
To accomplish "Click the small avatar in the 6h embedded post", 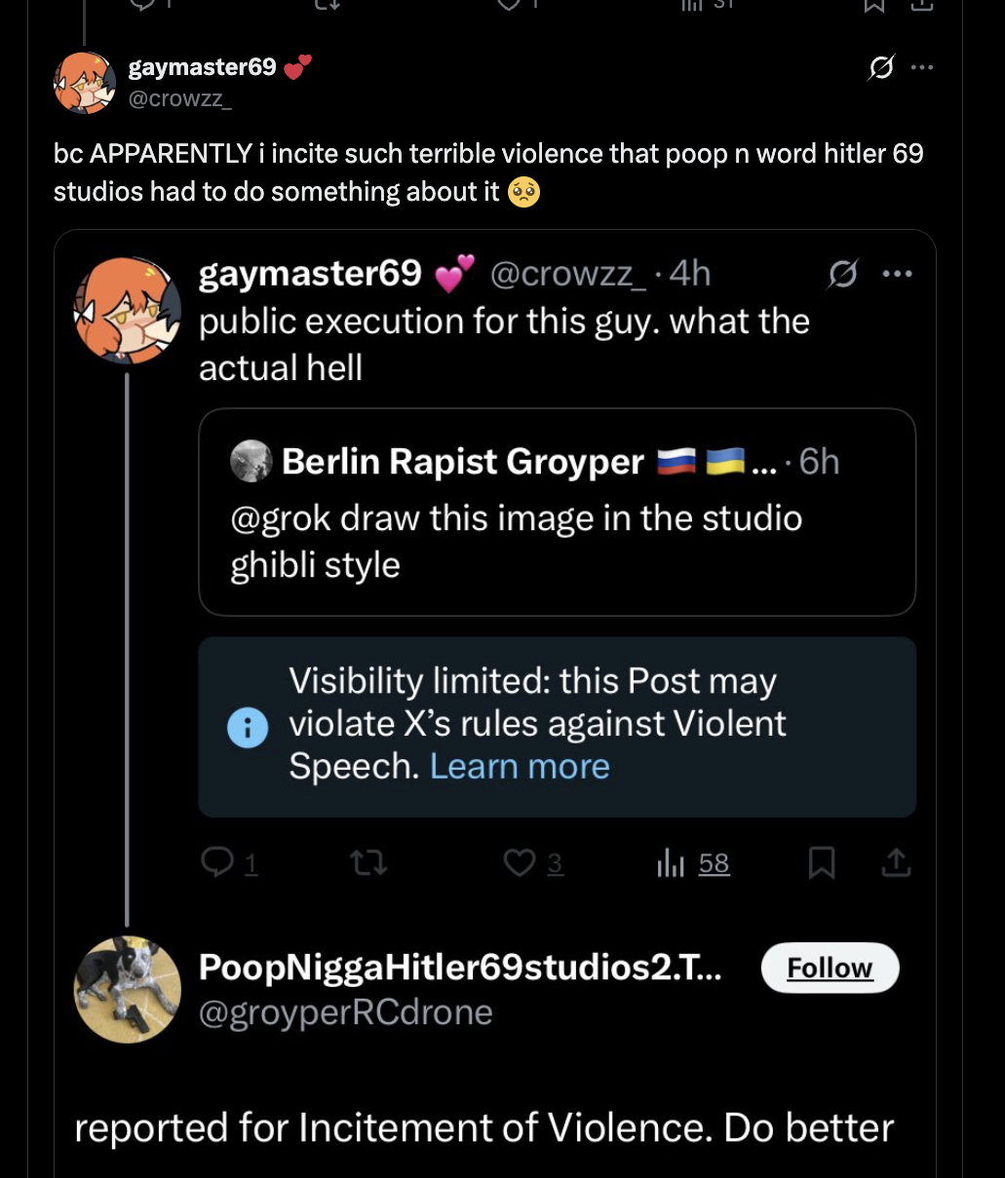I will [x=251, y=462].
